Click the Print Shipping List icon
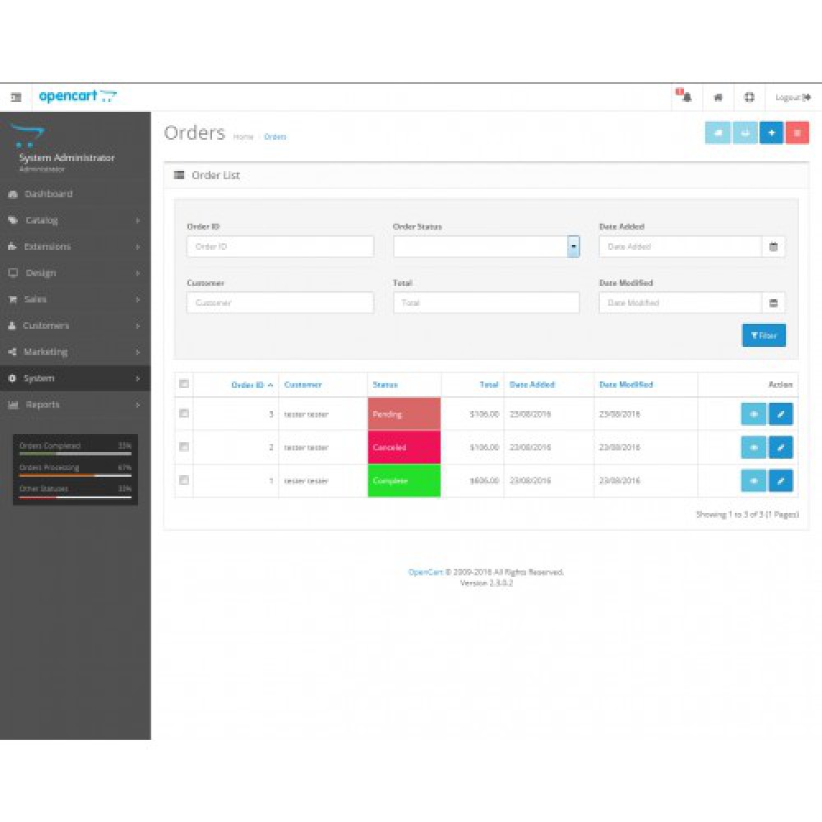Screen dimensions: 822x822 745,132
